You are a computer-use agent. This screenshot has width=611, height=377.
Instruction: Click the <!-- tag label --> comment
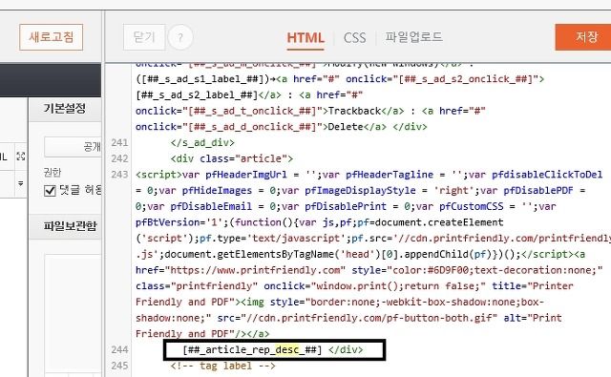222,366
